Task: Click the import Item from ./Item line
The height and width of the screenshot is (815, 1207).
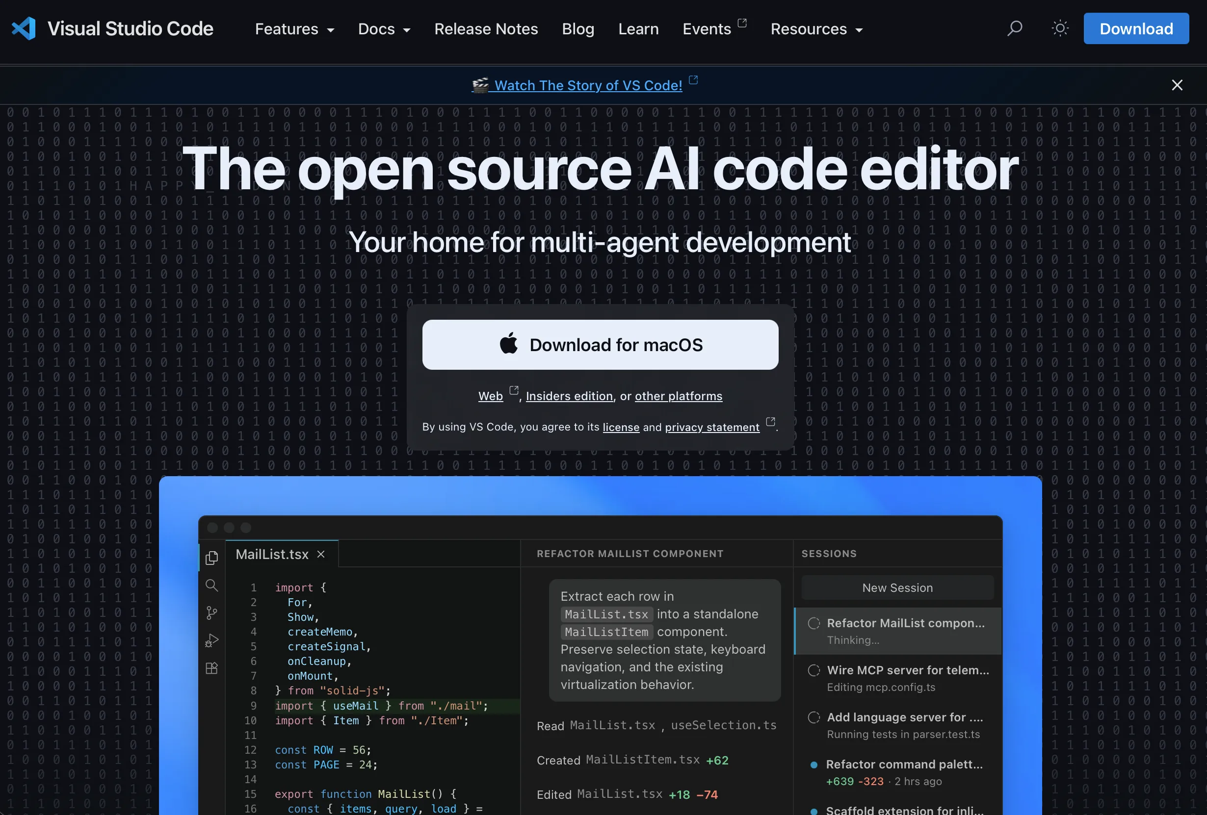Action: coord(372,720)
